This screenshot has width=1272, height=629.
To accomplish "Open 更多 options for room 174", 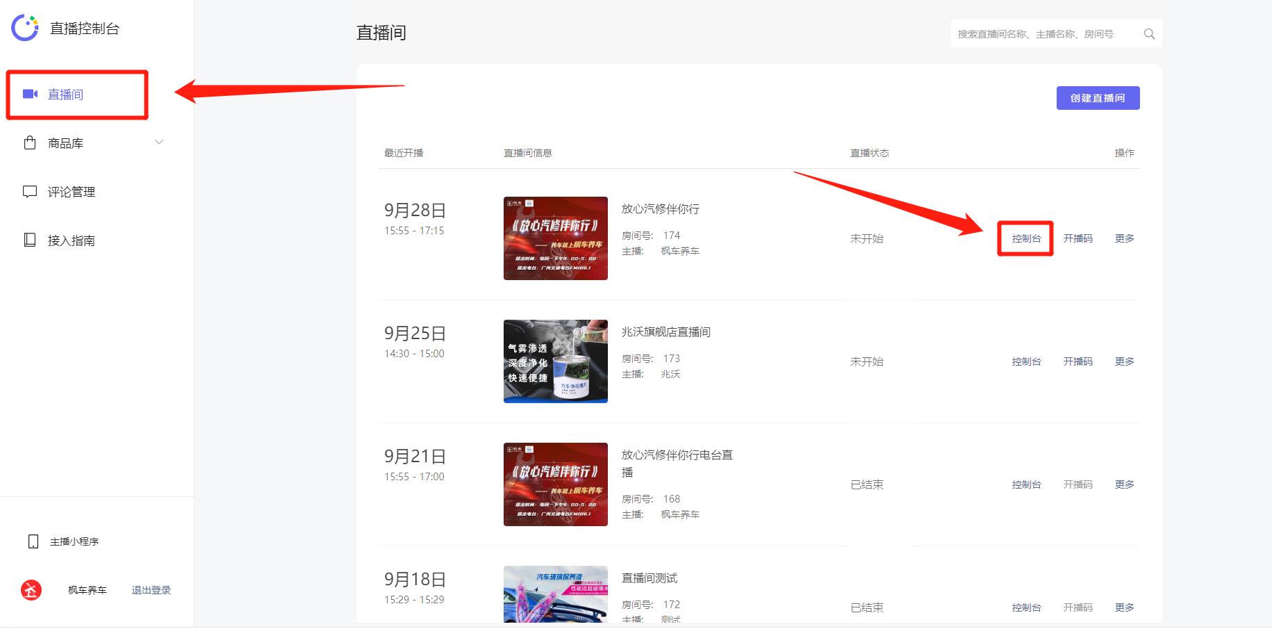I will pyautogui.click(x=1124, y=238).
